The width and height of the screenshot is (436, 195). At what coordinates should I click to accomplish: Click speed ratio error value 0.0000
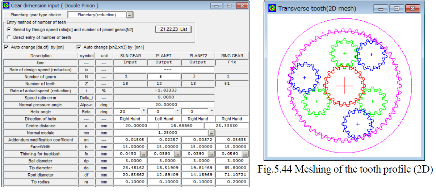[164, 98]
